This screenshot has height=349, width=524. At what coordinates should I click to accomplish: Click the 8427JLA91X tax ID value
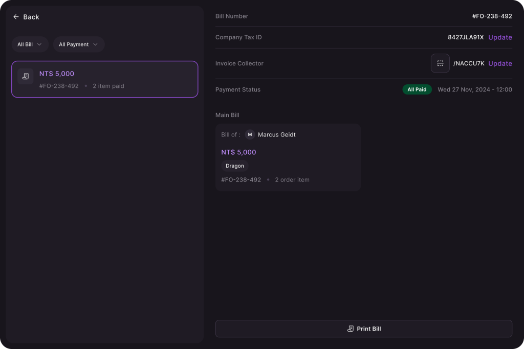[x=466, y=37]
